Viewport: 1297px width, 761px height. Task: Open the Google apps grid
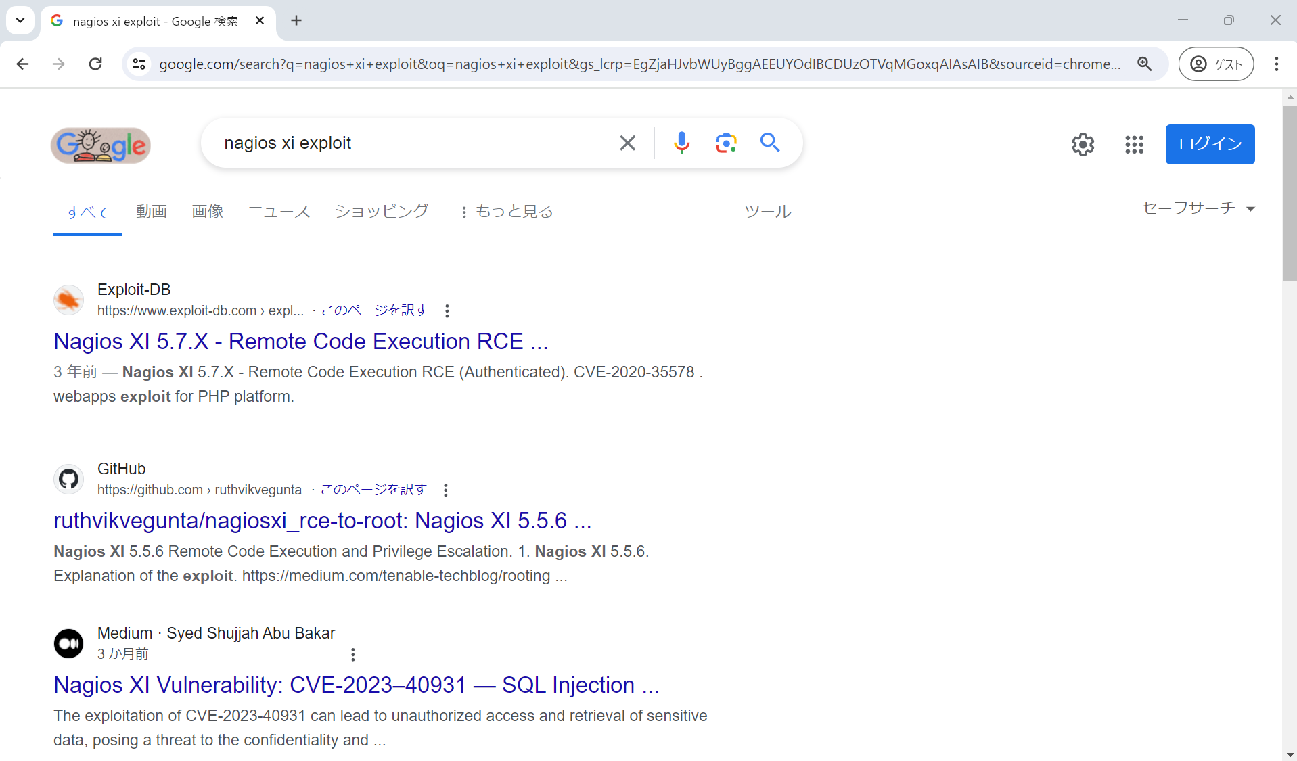tap(1135, 144)
